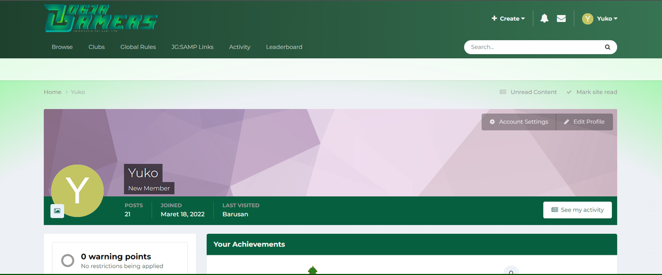Click the Edit Profile button
Screen dimensions: 662x275
point(584,122)
